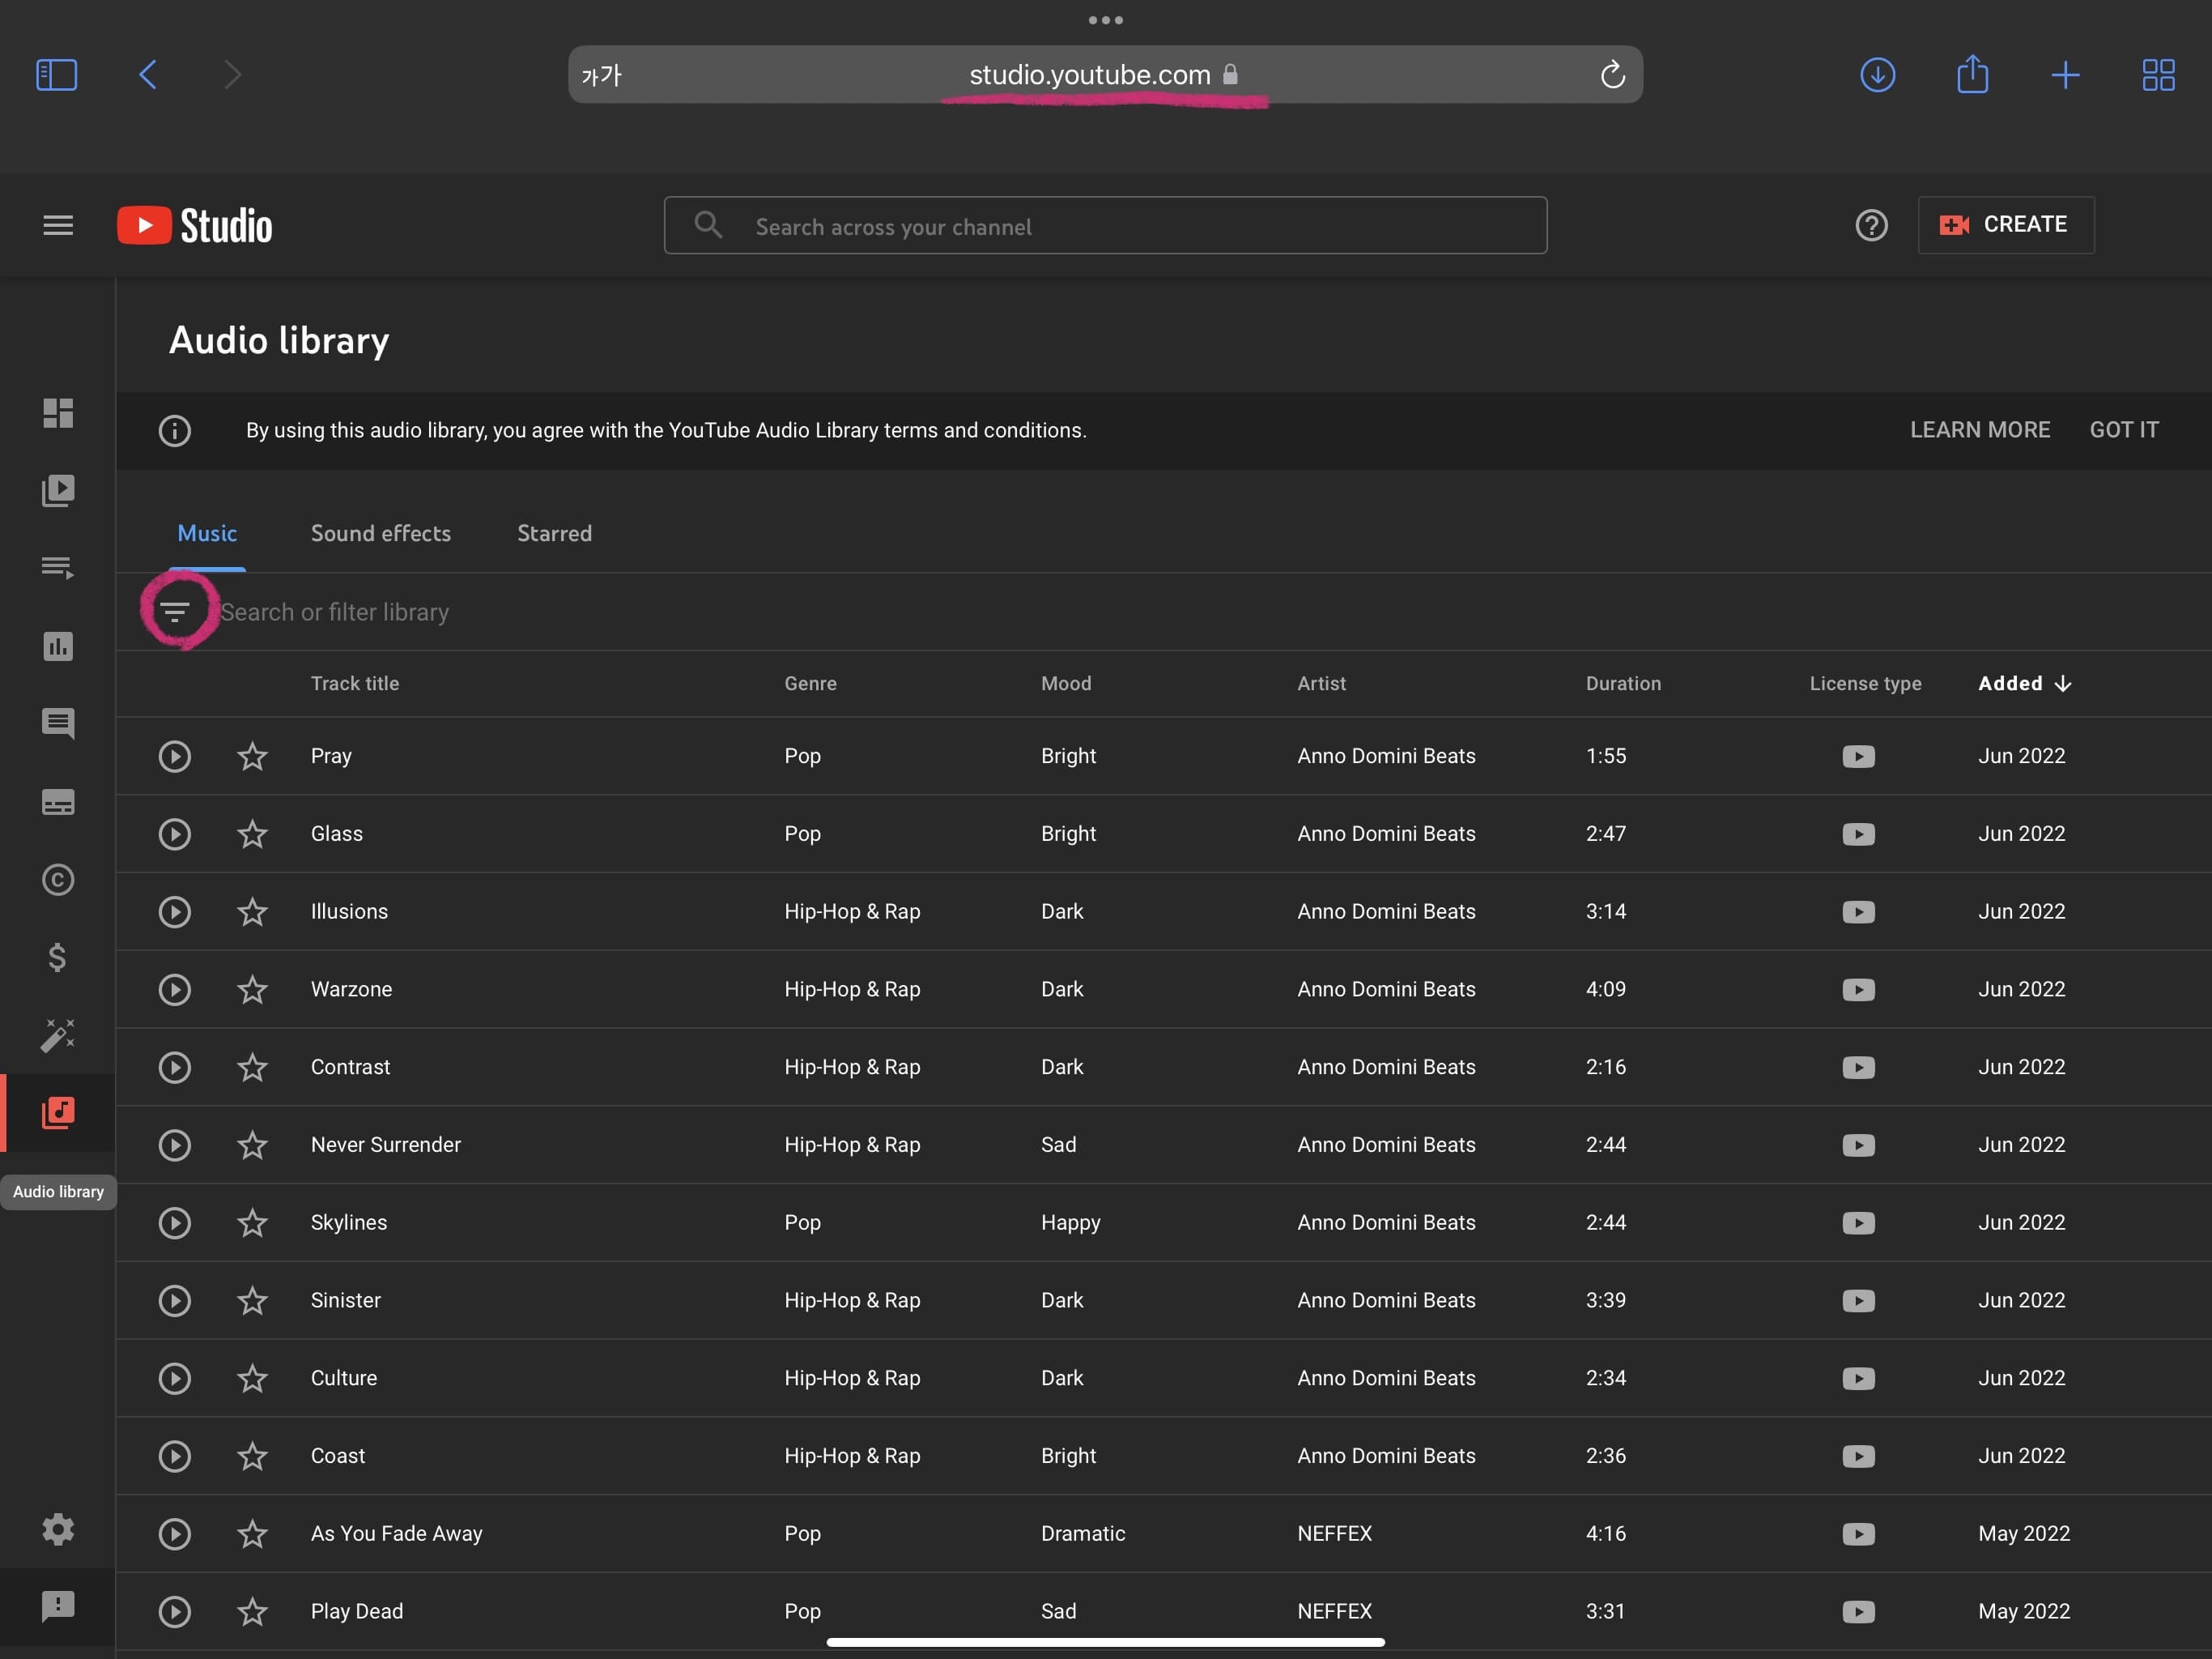The image size is (2212, 1659).
Task: Open the Comments icon in sidebar
Action: 58,723
